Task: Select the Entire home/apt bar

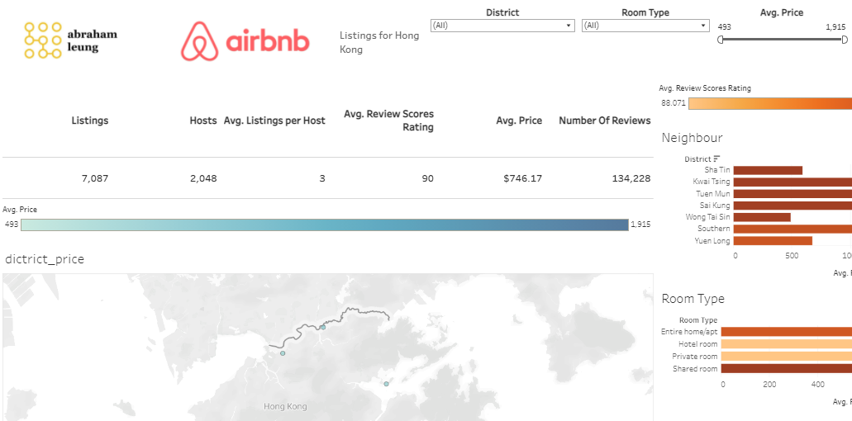Action: [786, 332]
